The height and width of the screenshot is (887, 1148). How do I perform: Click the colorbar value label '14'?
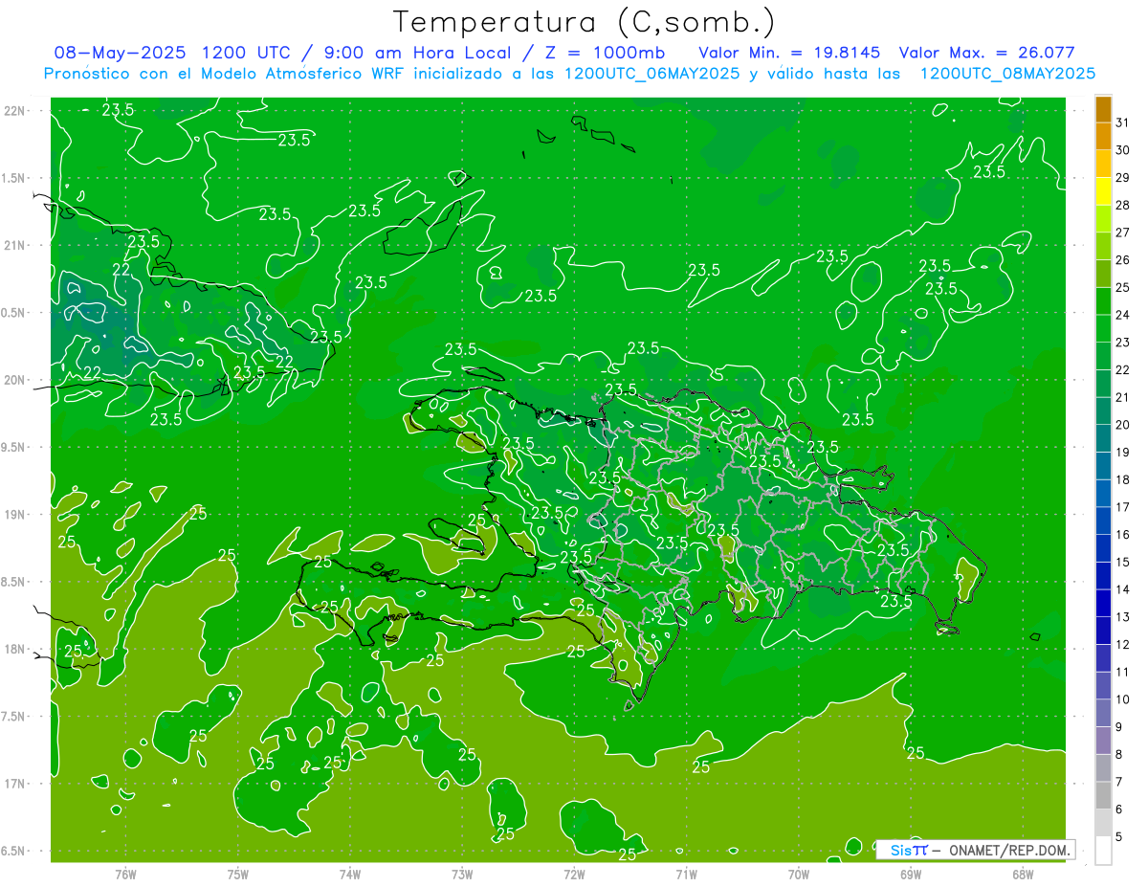tap(1123, 590)
